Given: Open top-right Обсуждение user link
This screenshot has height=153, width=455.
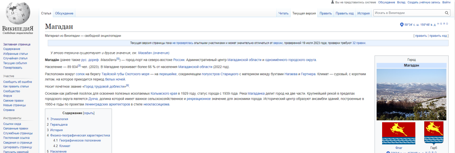Looking at the screenshot, I should point(386,3).
